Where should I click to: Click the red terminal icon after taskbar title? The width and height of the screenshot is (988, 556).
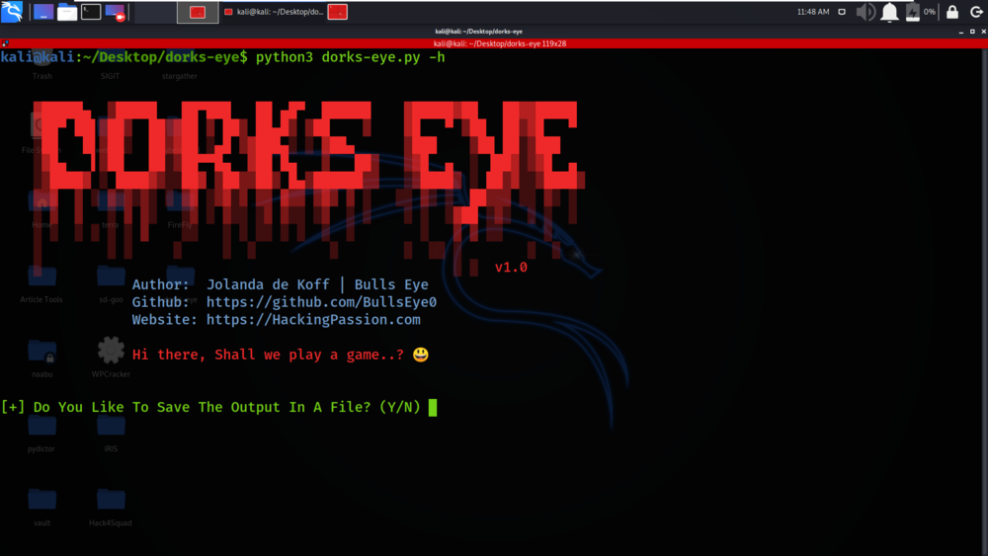coord(338,12)
